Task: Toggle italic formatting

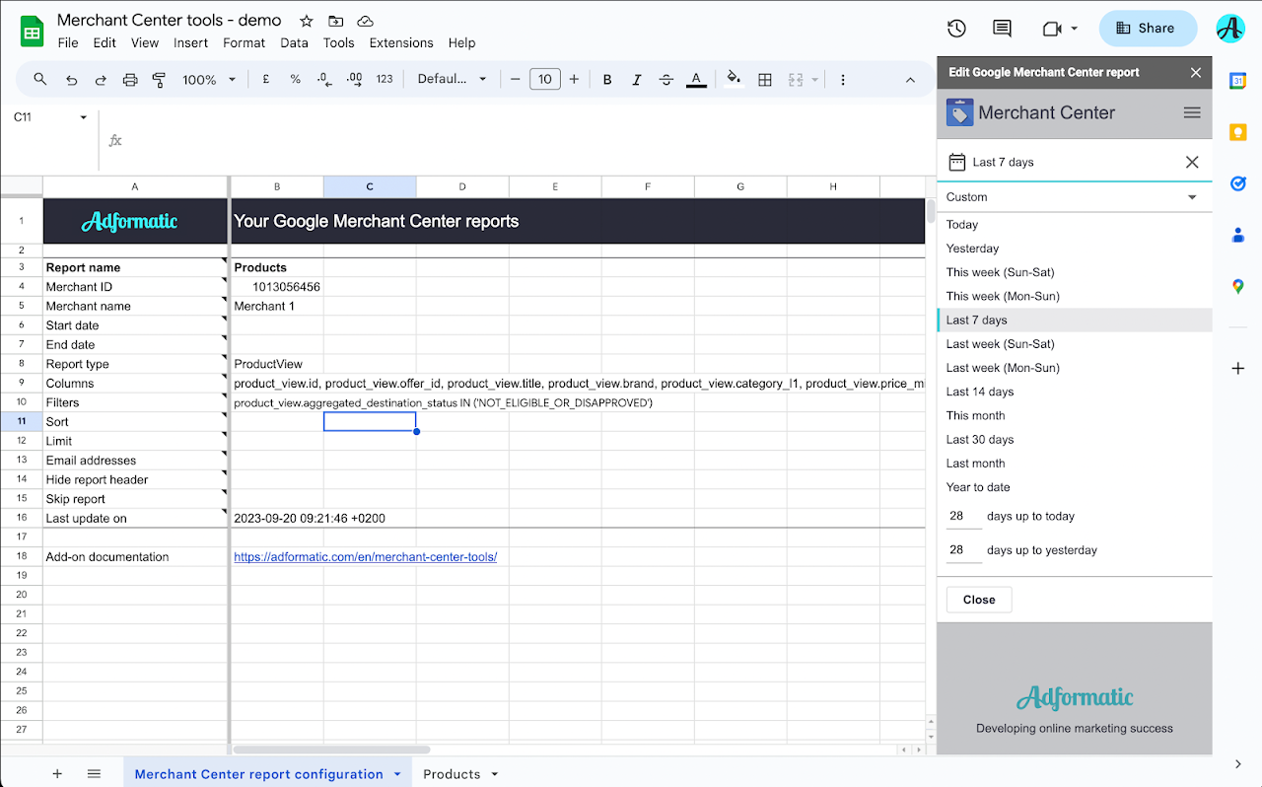Action: (637, 80)
